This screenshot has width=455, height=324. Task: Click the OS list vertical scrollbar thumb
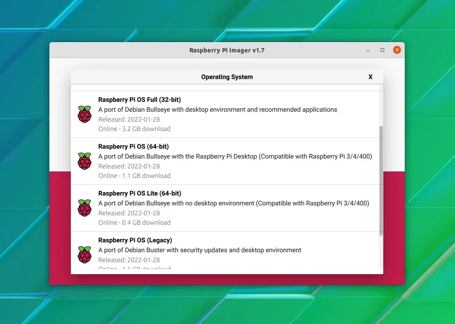coord(381,181)
